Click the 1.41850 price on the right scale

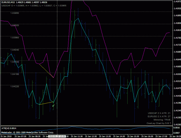tap(177, 23)
